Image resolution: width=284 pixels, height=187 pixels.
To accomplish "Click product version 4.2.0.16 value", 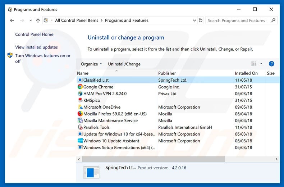I will (179, 168).
